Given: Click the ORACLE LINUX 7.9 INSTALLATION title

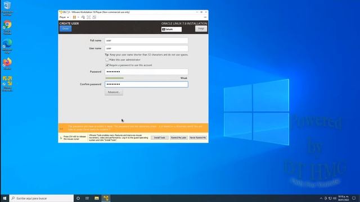Looking at the screenshot, I should [184, 24].
